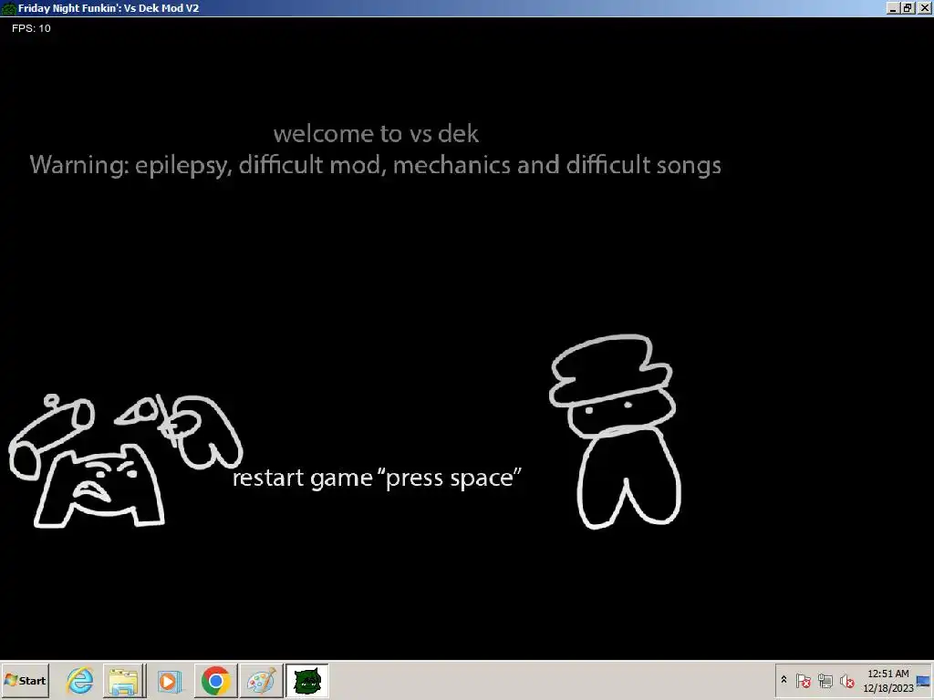Click the network status tray icon
Viewport: 934px width, 700px height.
coord(825,680)
